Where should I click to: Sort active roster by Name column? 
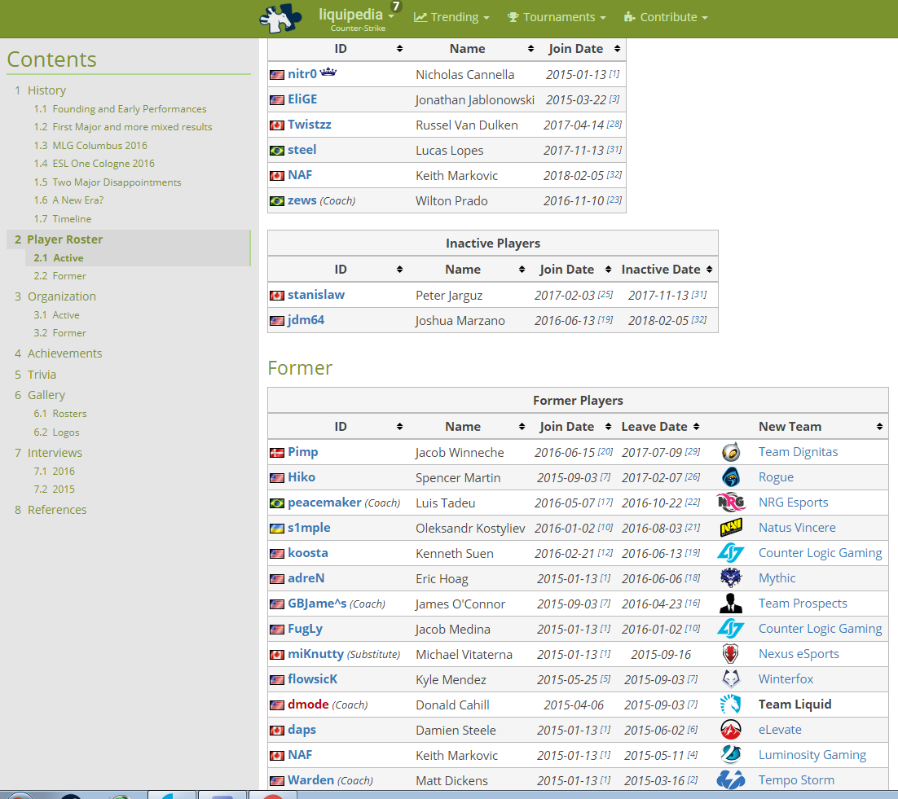click(x=531, y=49)
